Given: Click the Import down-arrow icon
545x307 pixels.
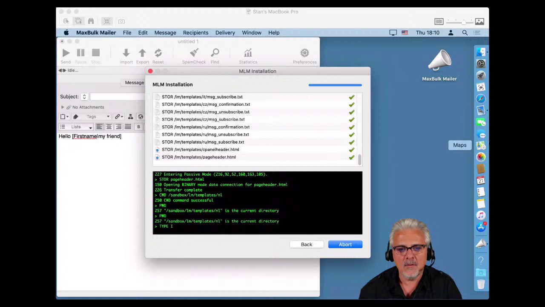Looking at the screenshot, I should pos(126,53).
